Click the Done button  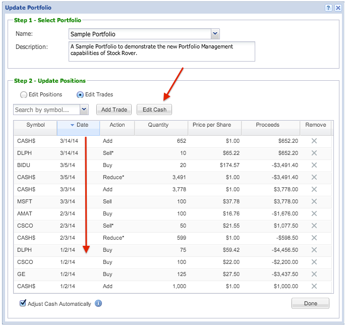[x=310, y=303]
